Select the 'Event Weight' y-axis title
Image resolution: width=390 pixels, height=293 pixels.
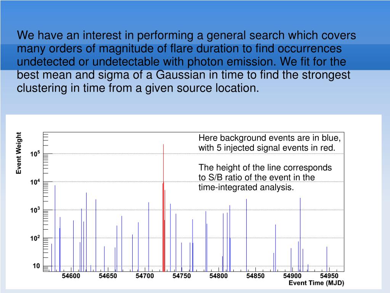pos(19,153)
